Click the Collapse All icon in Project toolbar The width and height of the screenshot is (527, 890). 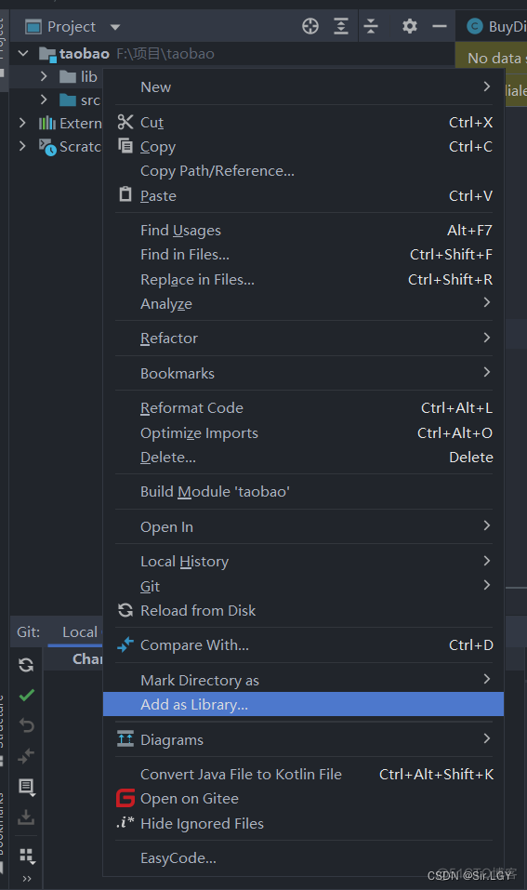(x=371, y=26)
